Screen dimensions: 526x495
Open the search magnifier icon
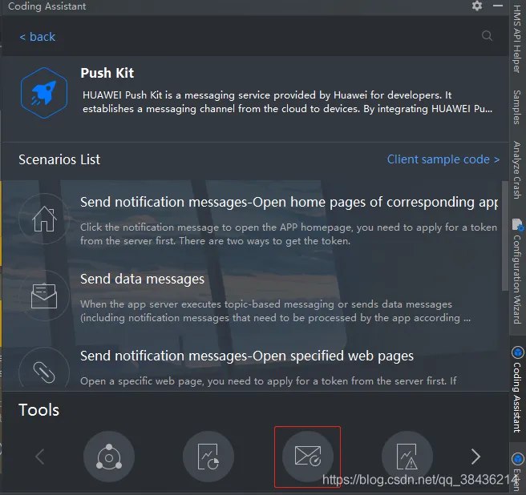click(x=487, y=35)
